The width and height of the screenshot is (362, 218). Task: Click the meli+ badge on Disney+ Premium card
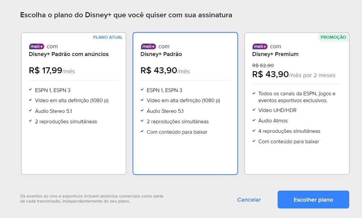[260, 46]
